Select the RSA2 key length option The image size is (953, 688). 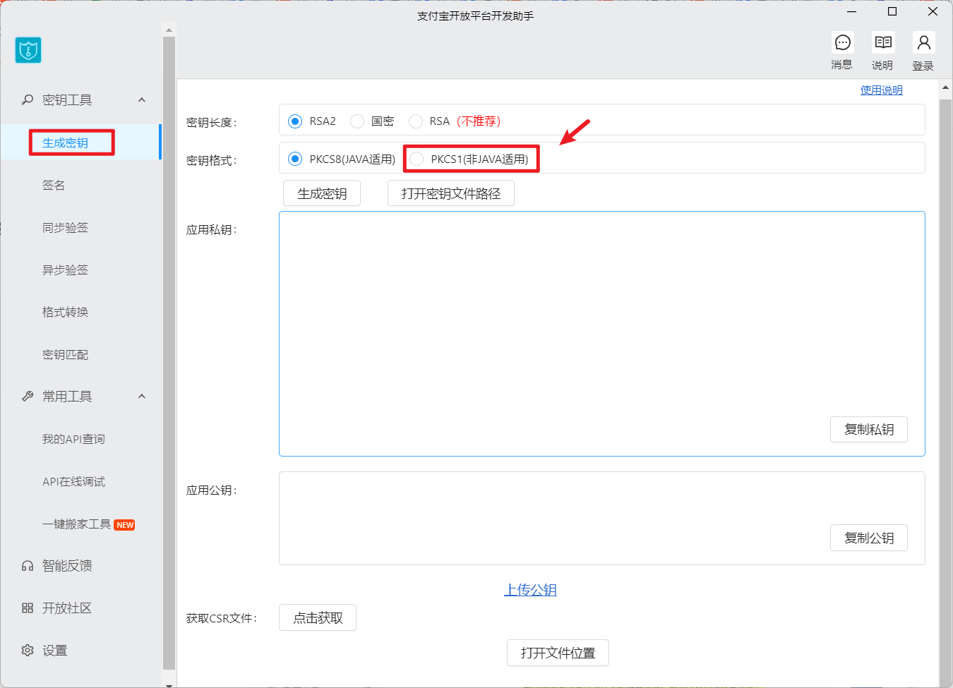pyautogui.click(x=295, y=121)
